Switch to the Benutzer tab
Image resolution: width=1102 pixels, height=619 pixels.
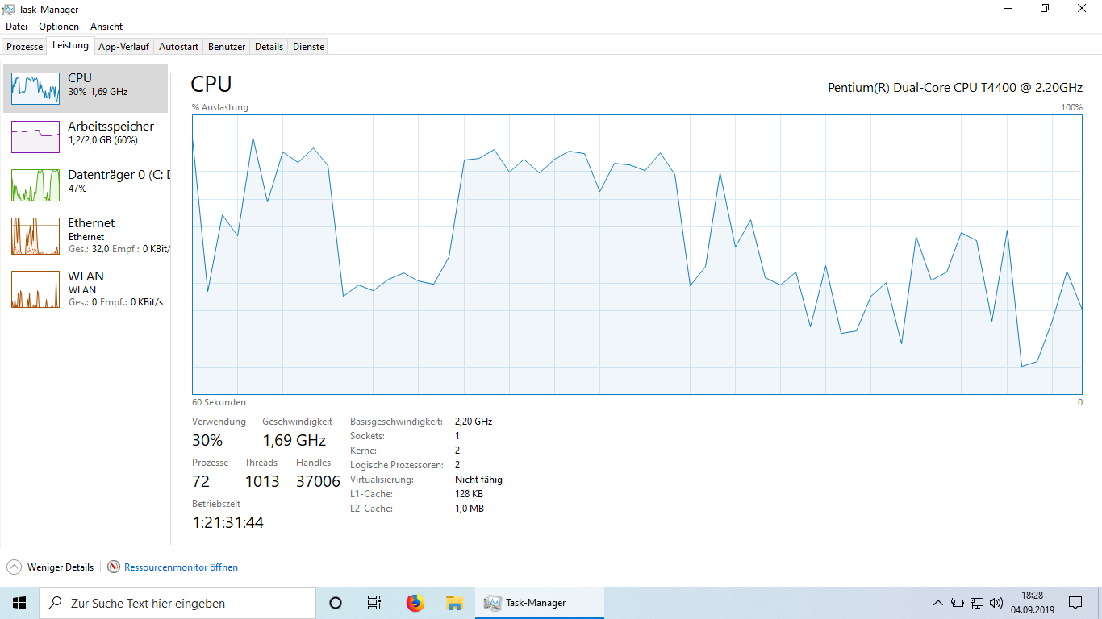pos(227,47)
